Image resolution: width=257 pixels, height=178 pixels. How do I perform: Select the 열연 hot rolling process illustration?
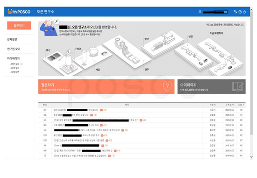click(162, 44)
